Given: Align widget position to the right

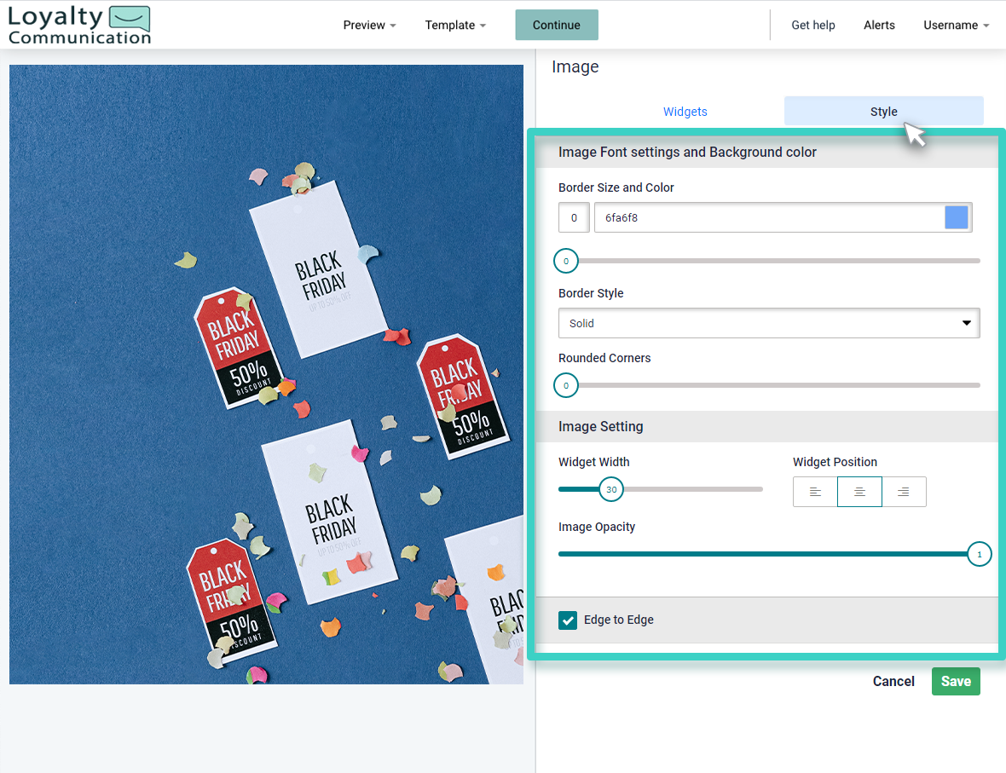Looking at the screenshot, I should tap(904, 492).
